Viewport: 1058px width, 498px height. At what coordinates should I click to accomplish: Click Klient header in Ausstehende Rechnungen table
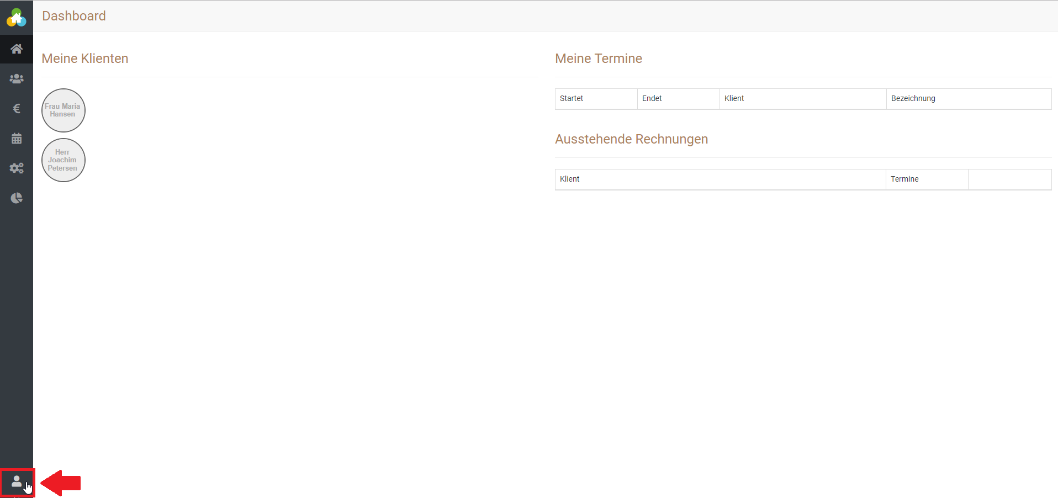pos(569,179)
